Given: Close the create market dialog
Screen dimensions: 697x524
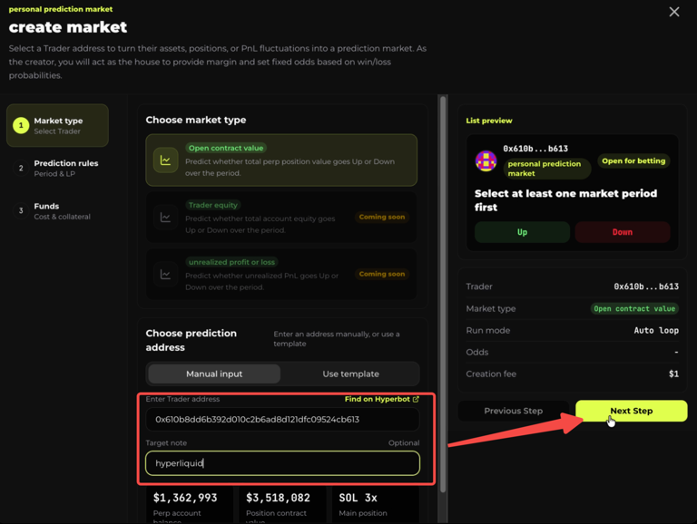Looking at the screenshot, I should pyautogui.click(x=674, y=12).
